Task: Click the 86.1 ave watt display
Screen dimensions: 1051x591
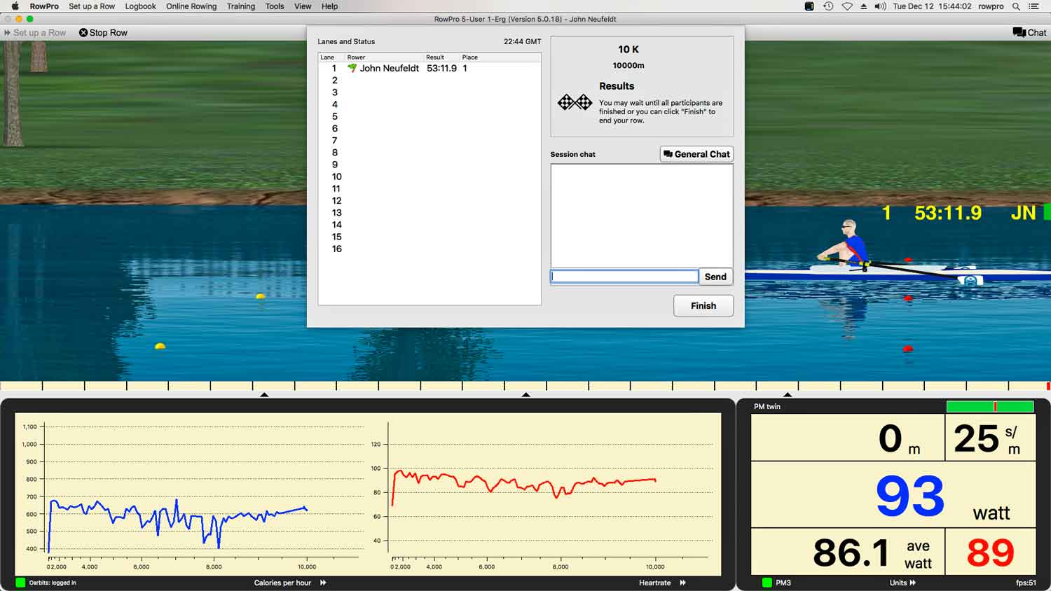Action: tap(848, 552)
